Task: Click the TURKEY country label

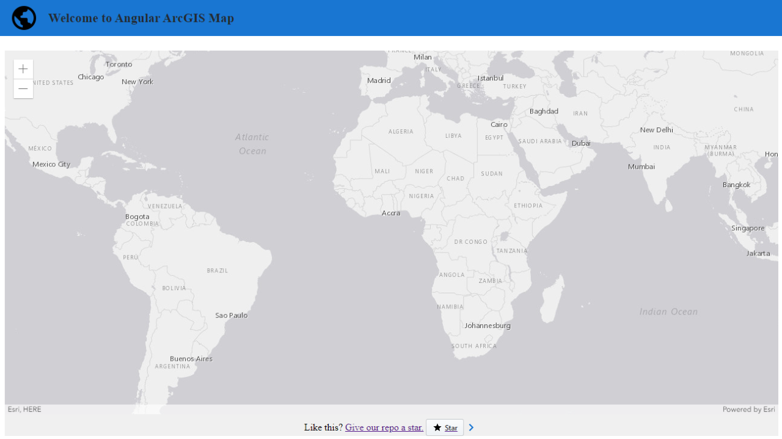Action: [x=515, y=87]
